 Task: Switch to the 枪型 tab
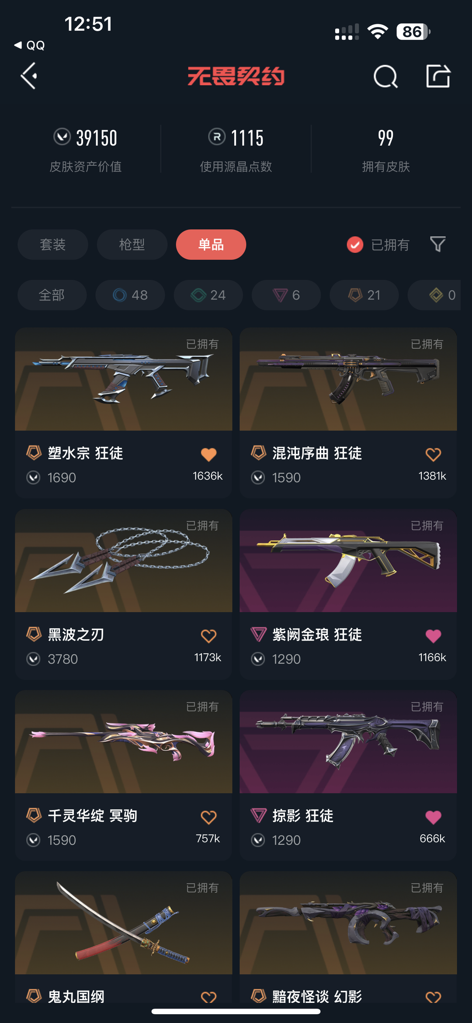(132, 244)
